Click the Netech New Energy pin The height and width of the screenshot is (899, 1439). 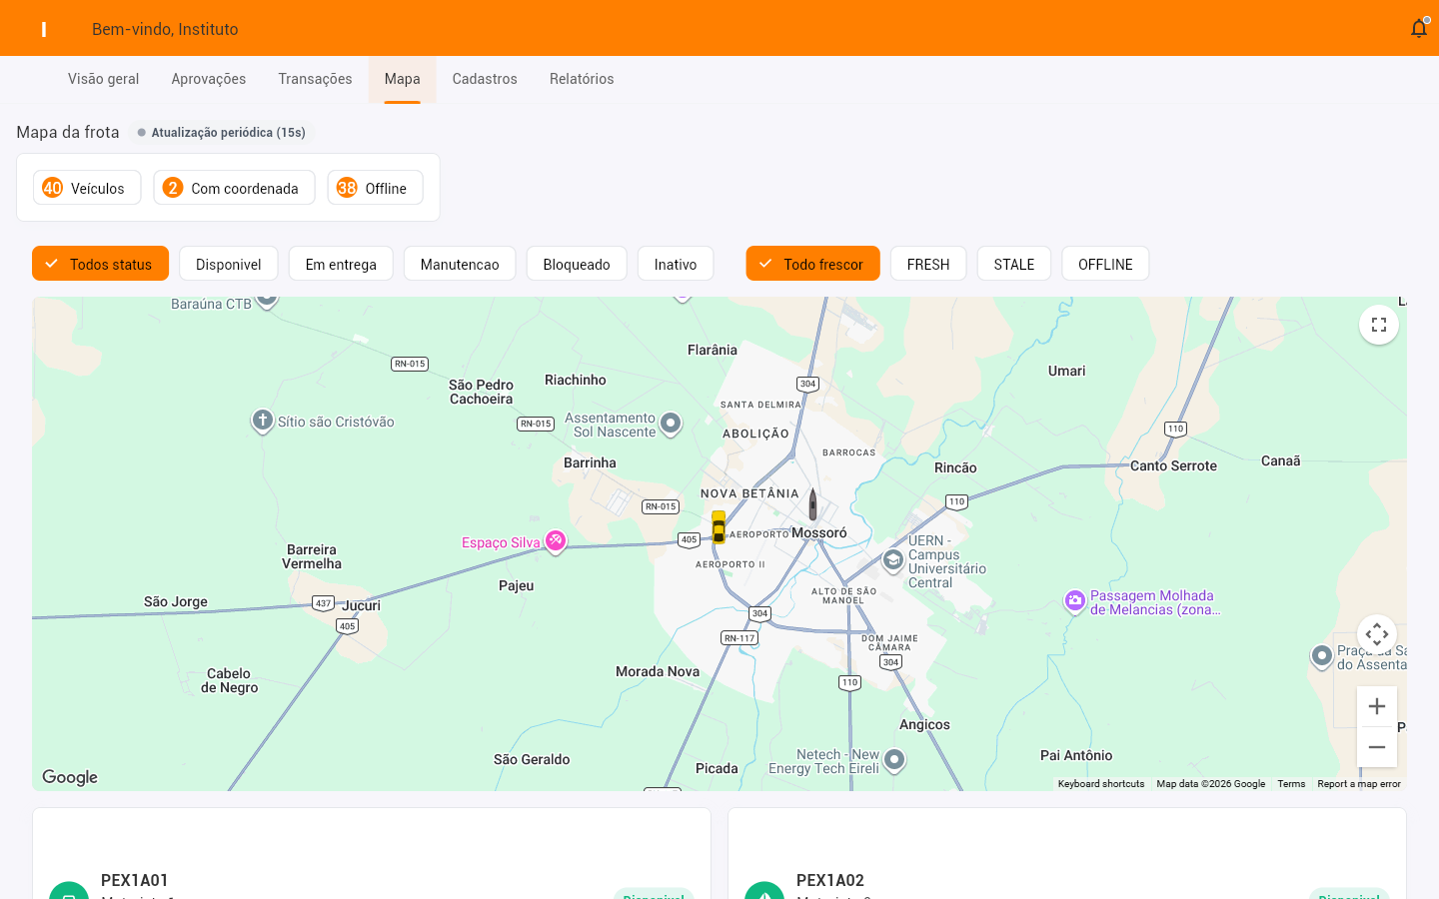894,760
